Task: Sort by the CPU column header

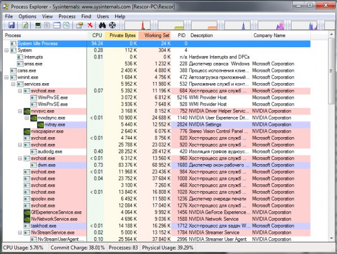Action: (95, 35)
